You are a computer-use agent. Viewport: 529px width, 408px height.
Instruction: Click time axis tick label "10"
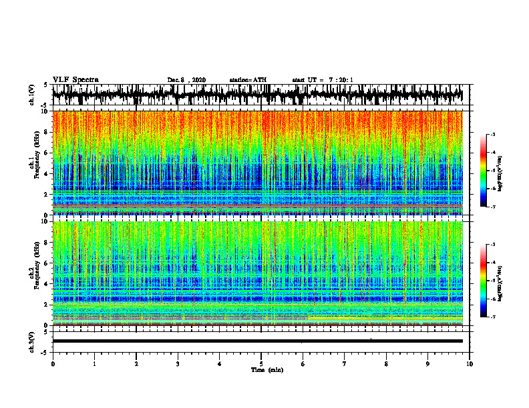tap(470, 364)
